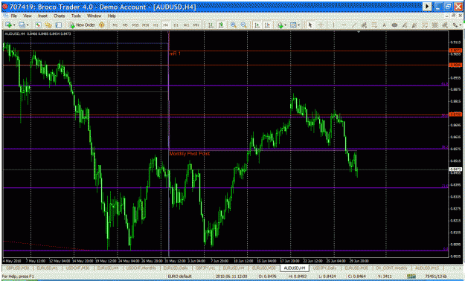Image resolution: width=465 pixels, height=281 pixels.
Task: Click the 'mR 1' resistance label
Action: tap(175, 54)
